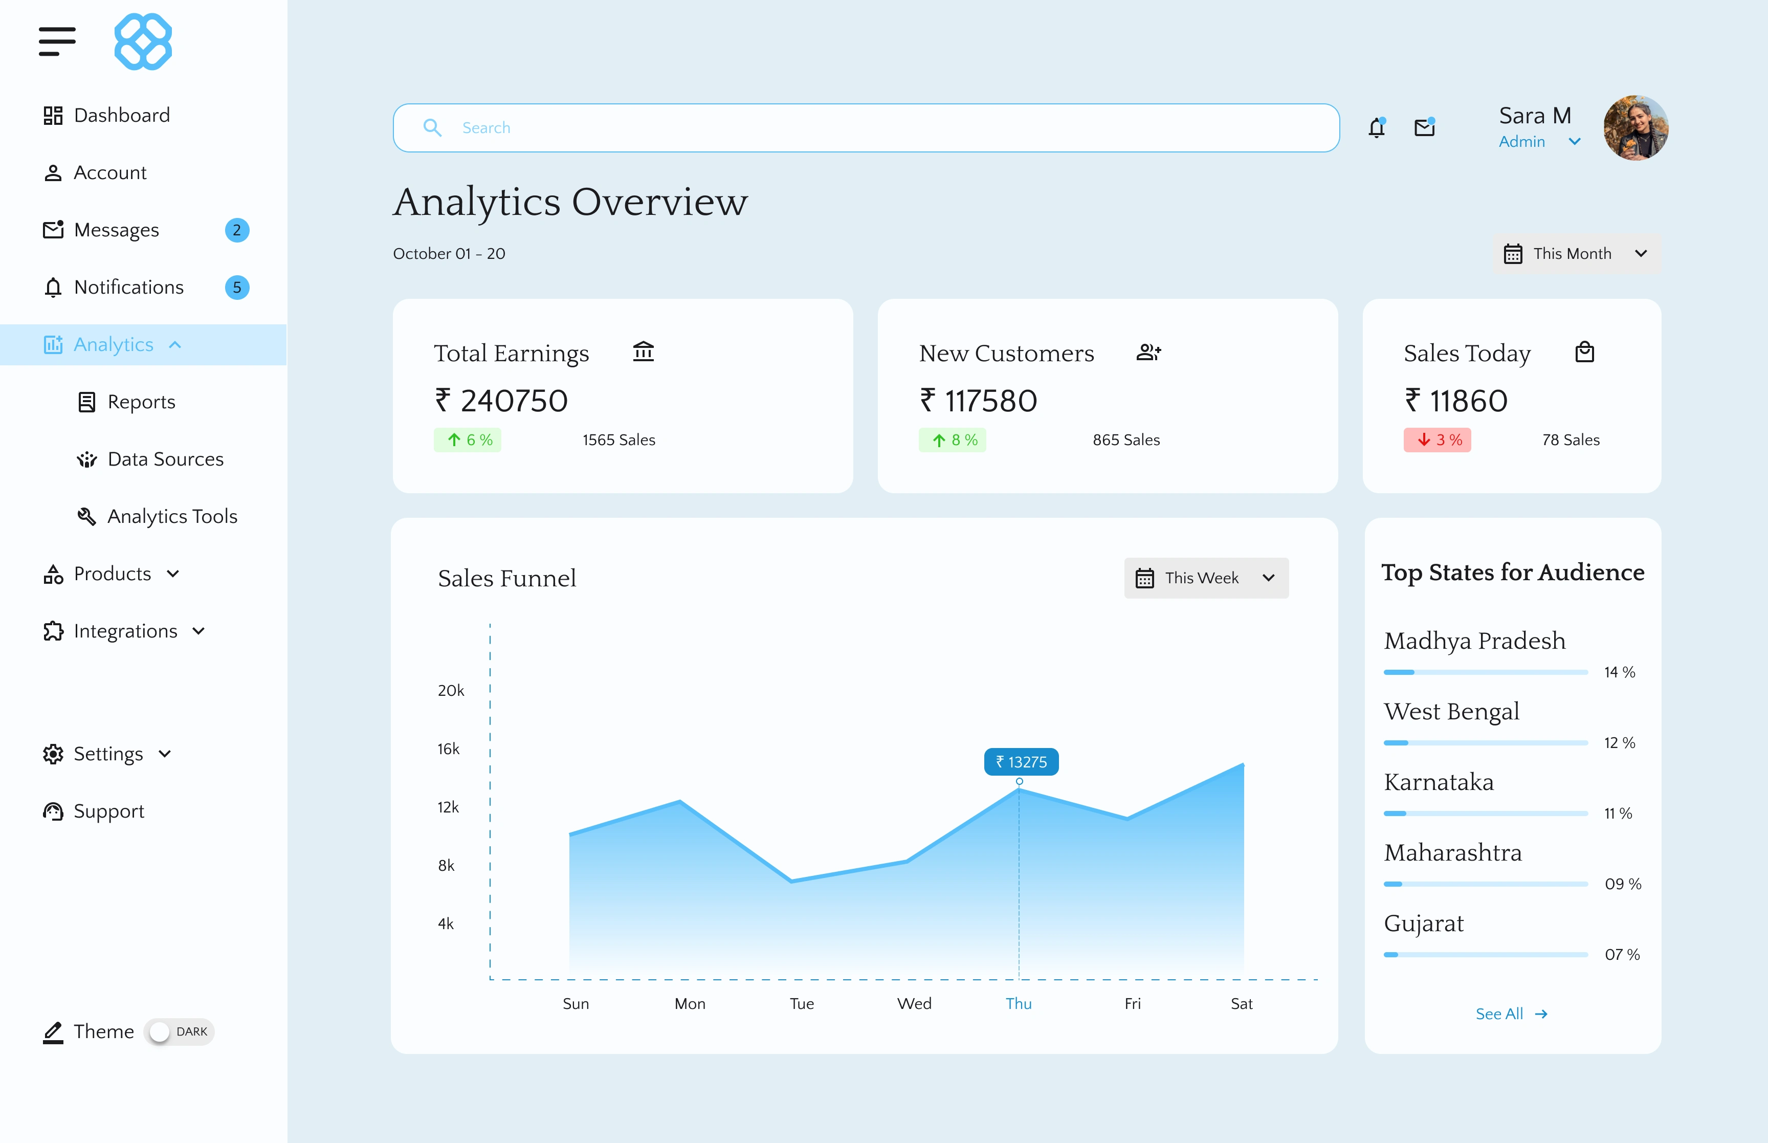The image size is (1768, 1143).
Task: Open the This Week dropdown arrow
Action: point(1269,578)
